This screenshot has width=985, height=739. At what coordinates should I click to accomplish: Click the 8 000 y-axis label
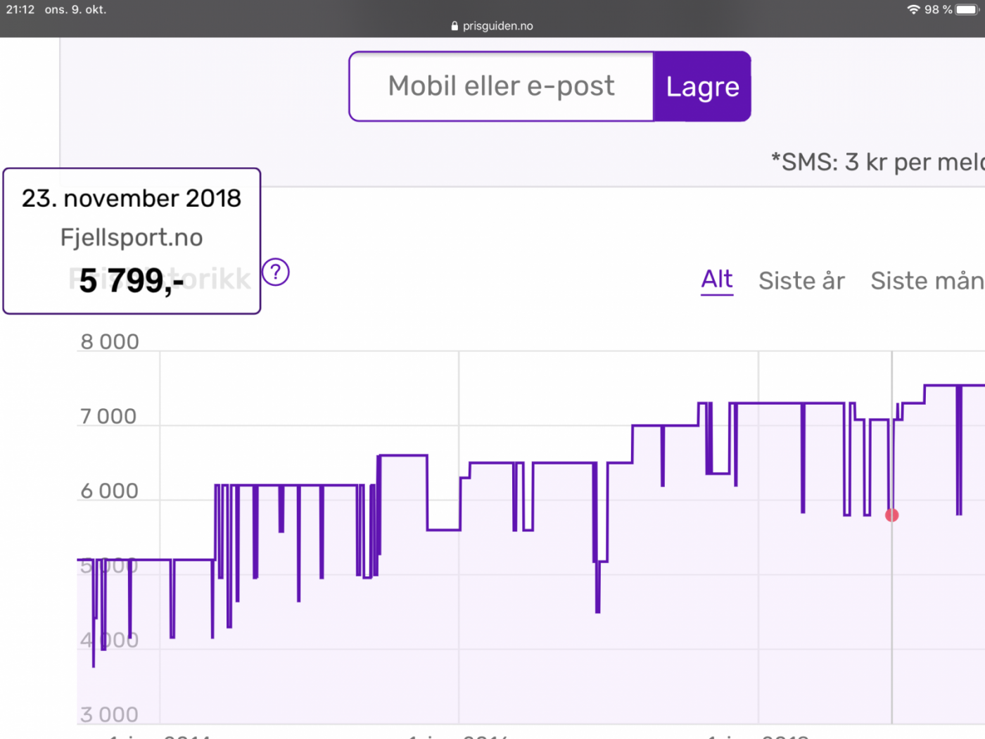click(110, 342)
